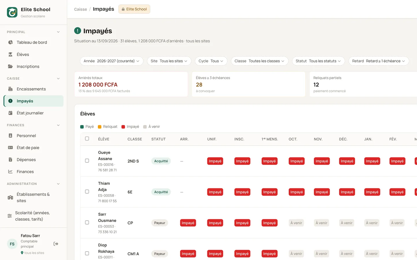
Task: Click the logout icon next to Fatou Sarr
Action: click(x=56, y=244)
